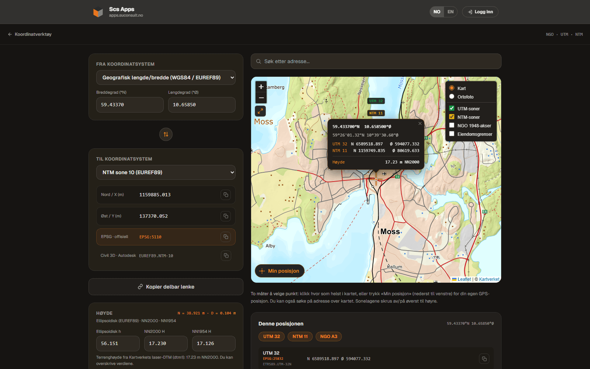Select the NTM 11 position tab

[300, 337]
